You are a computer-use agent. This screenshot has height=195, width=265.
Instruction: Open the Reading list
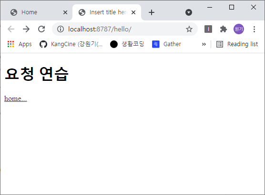[x=237, y=44]
